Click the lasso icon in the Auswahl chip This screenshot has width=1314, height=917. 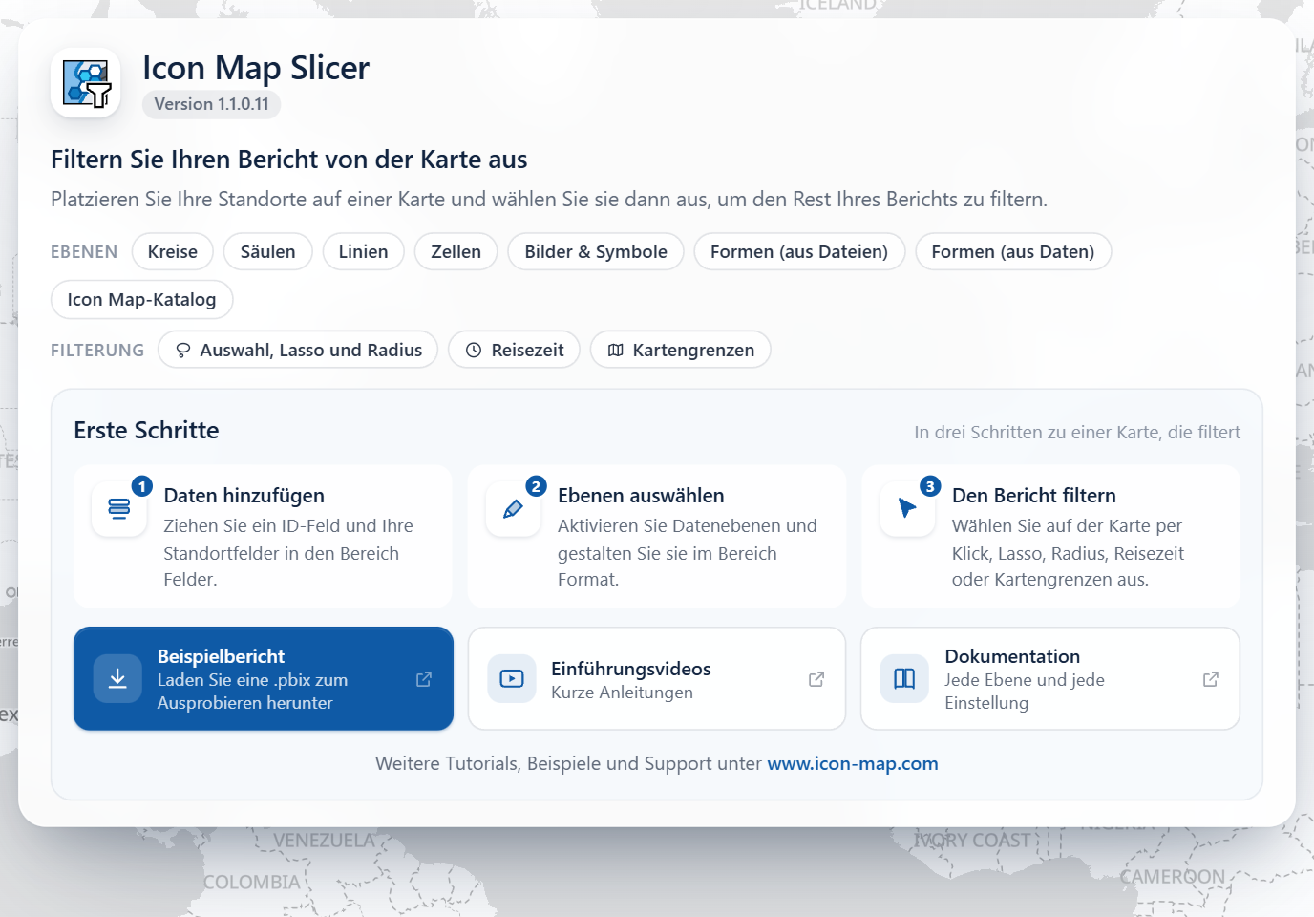tap(183, 351)
